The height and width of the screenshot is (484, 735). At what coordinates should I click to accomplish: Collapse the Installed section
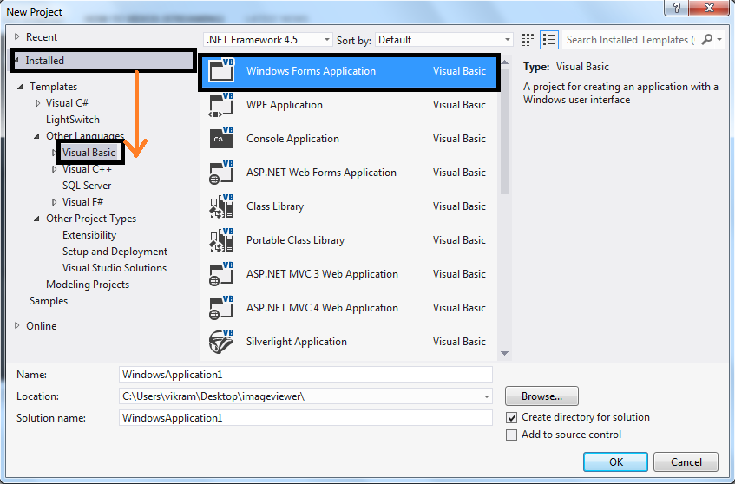(x=17, y=60)
